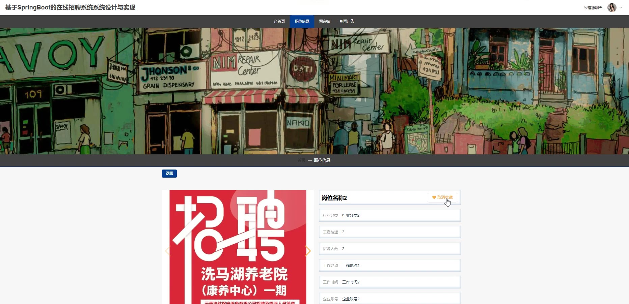The image size is (629, 304).
Task: Click the street illustration banner image
Action: coord(314,91)
